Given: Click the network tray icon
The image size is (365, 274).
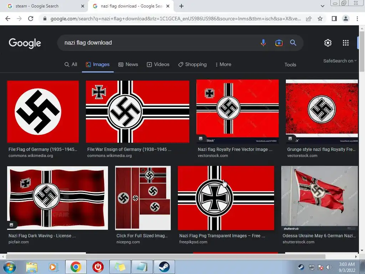Looking at the screenshot, I should (312, 267).
